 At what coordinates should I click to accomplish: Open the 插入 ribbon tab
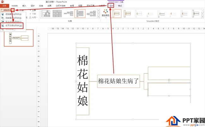[24, 6]
